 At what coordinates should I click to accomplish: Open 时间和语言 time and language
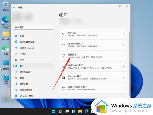point(33,72)
